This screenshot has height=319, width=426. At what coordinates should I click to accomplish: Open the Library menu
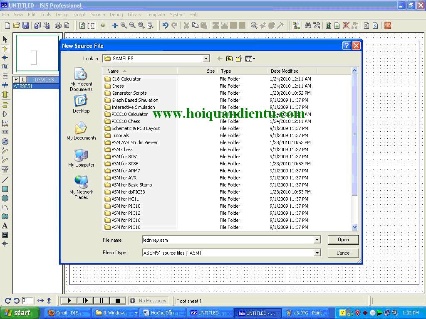pyautogui.click(x=134, y=15)
